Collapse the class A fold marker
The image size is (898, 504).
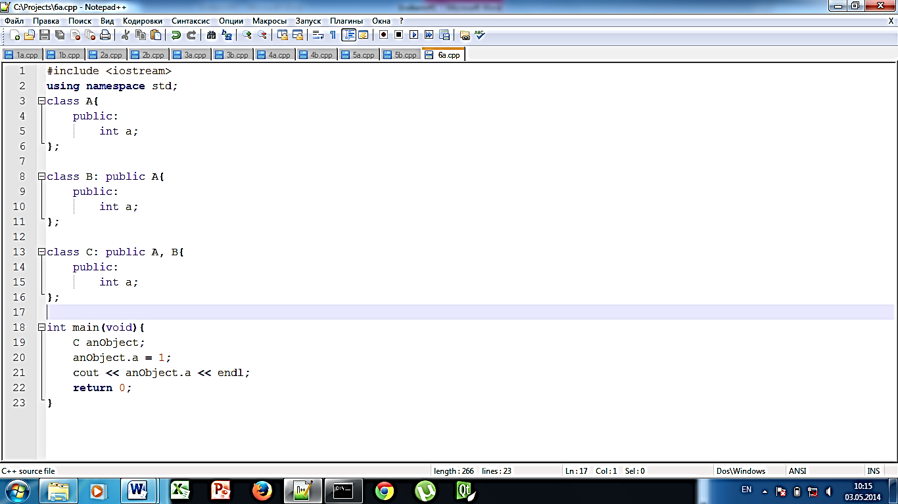41,101
